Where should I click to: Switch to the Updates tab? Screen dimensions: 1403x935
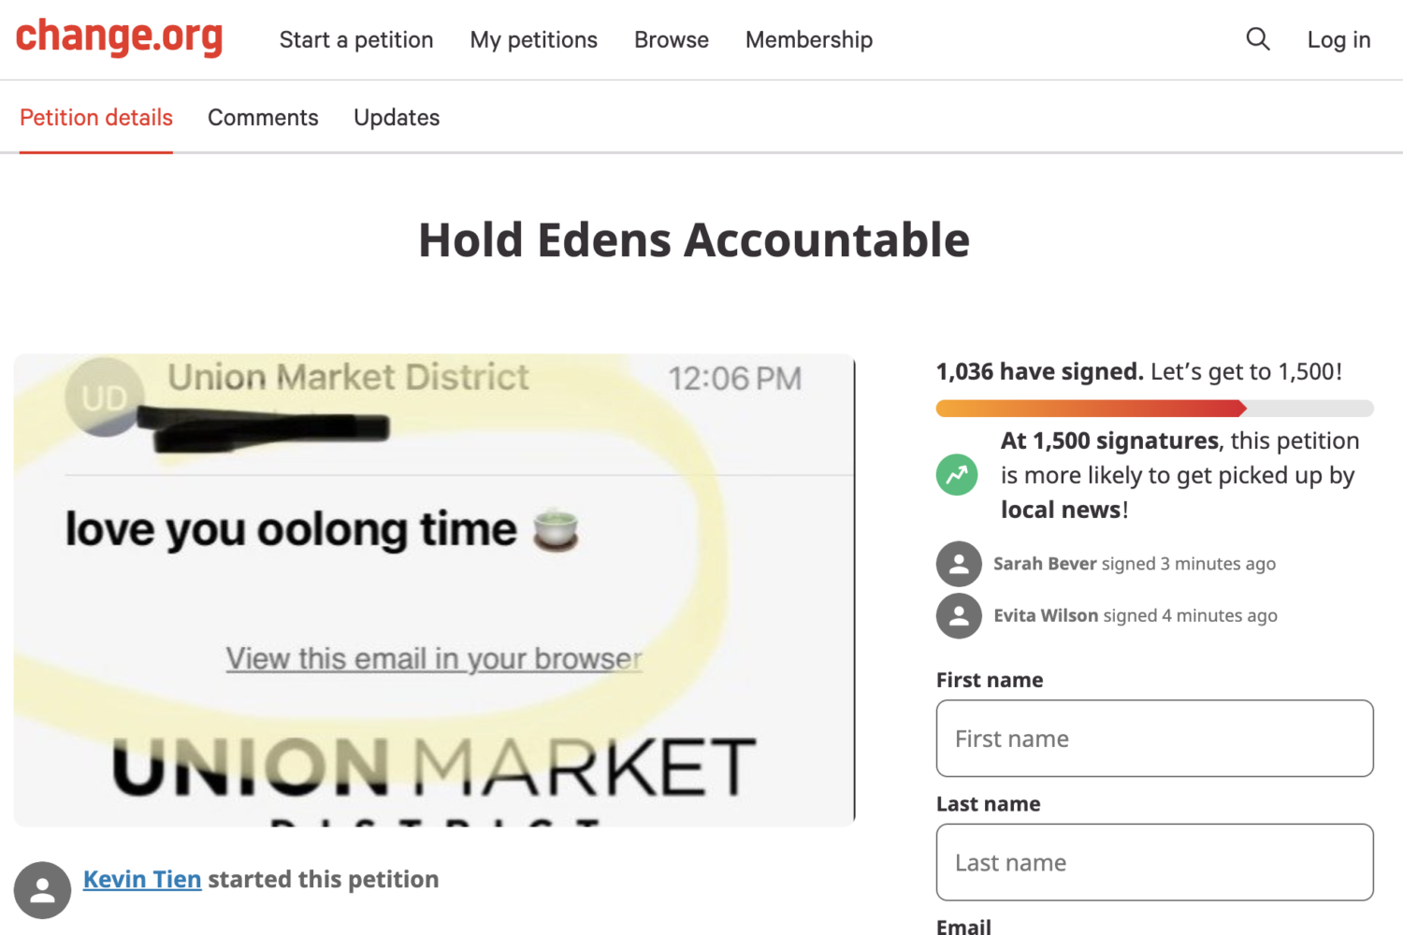click(x=397, y=118)
